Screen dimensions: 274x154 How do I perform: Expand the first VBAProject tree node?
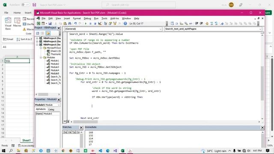tap(37, 38)
